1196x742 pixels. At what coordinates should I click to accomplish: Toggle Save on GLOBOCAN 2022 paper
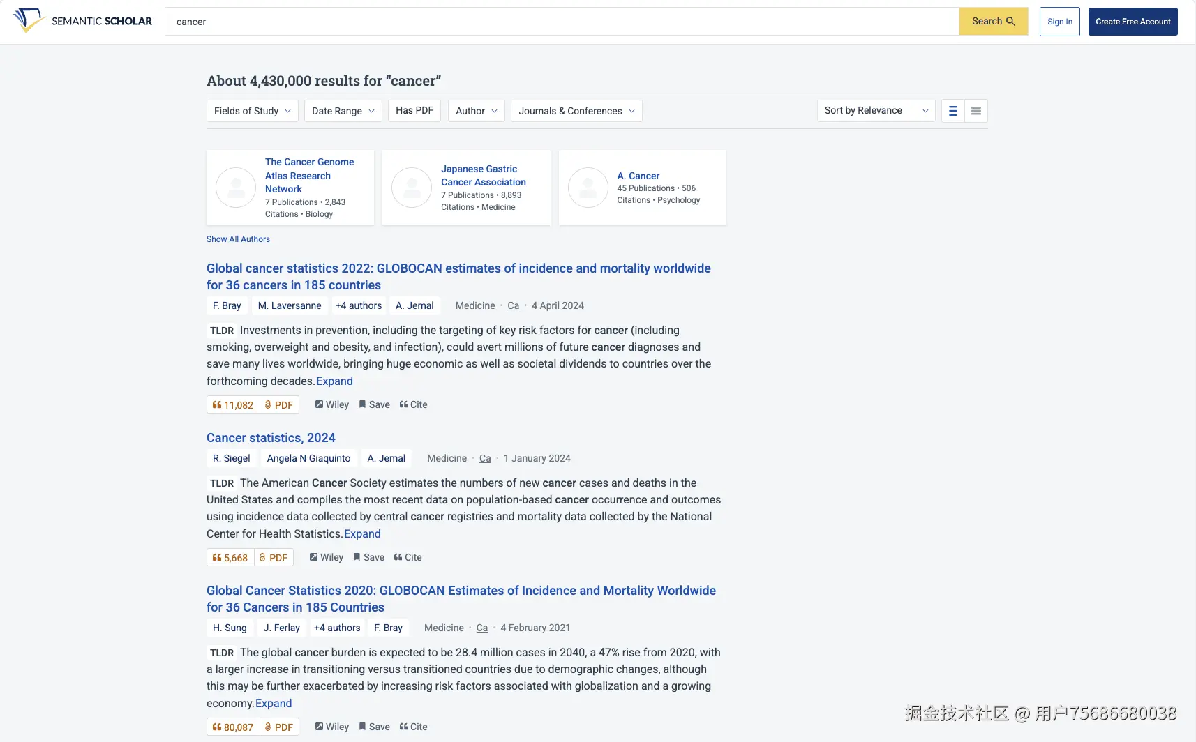point(375,404)
